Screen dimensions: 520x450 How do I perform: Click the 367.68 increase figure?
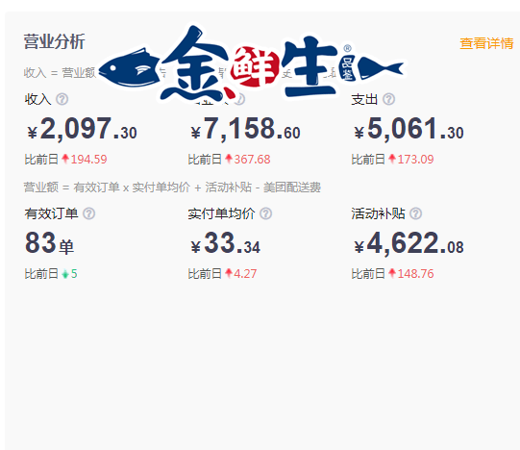(x=253, y=160)
